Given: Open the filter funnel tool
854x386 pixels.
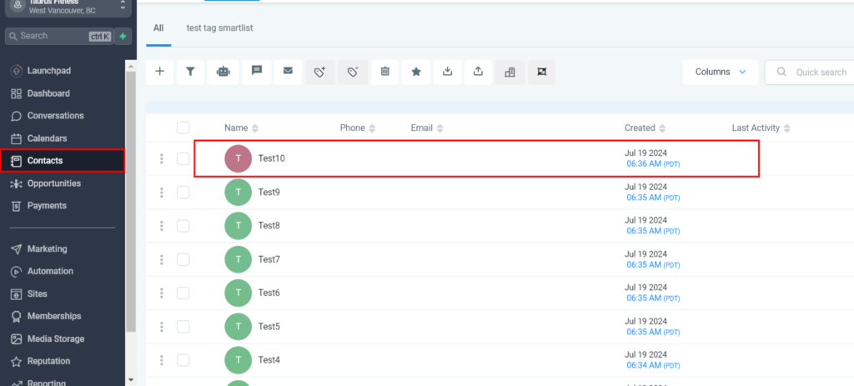Looking at the screenshot, I should pyautogui.click(x=191, y=73).
